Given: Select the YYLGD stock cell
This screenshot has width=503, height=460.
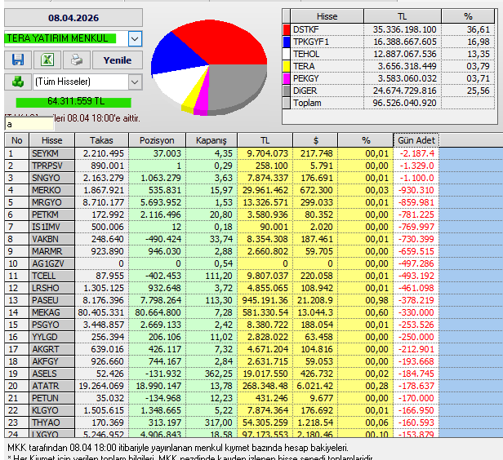Looking at the screenshot, I should point(52,337).
